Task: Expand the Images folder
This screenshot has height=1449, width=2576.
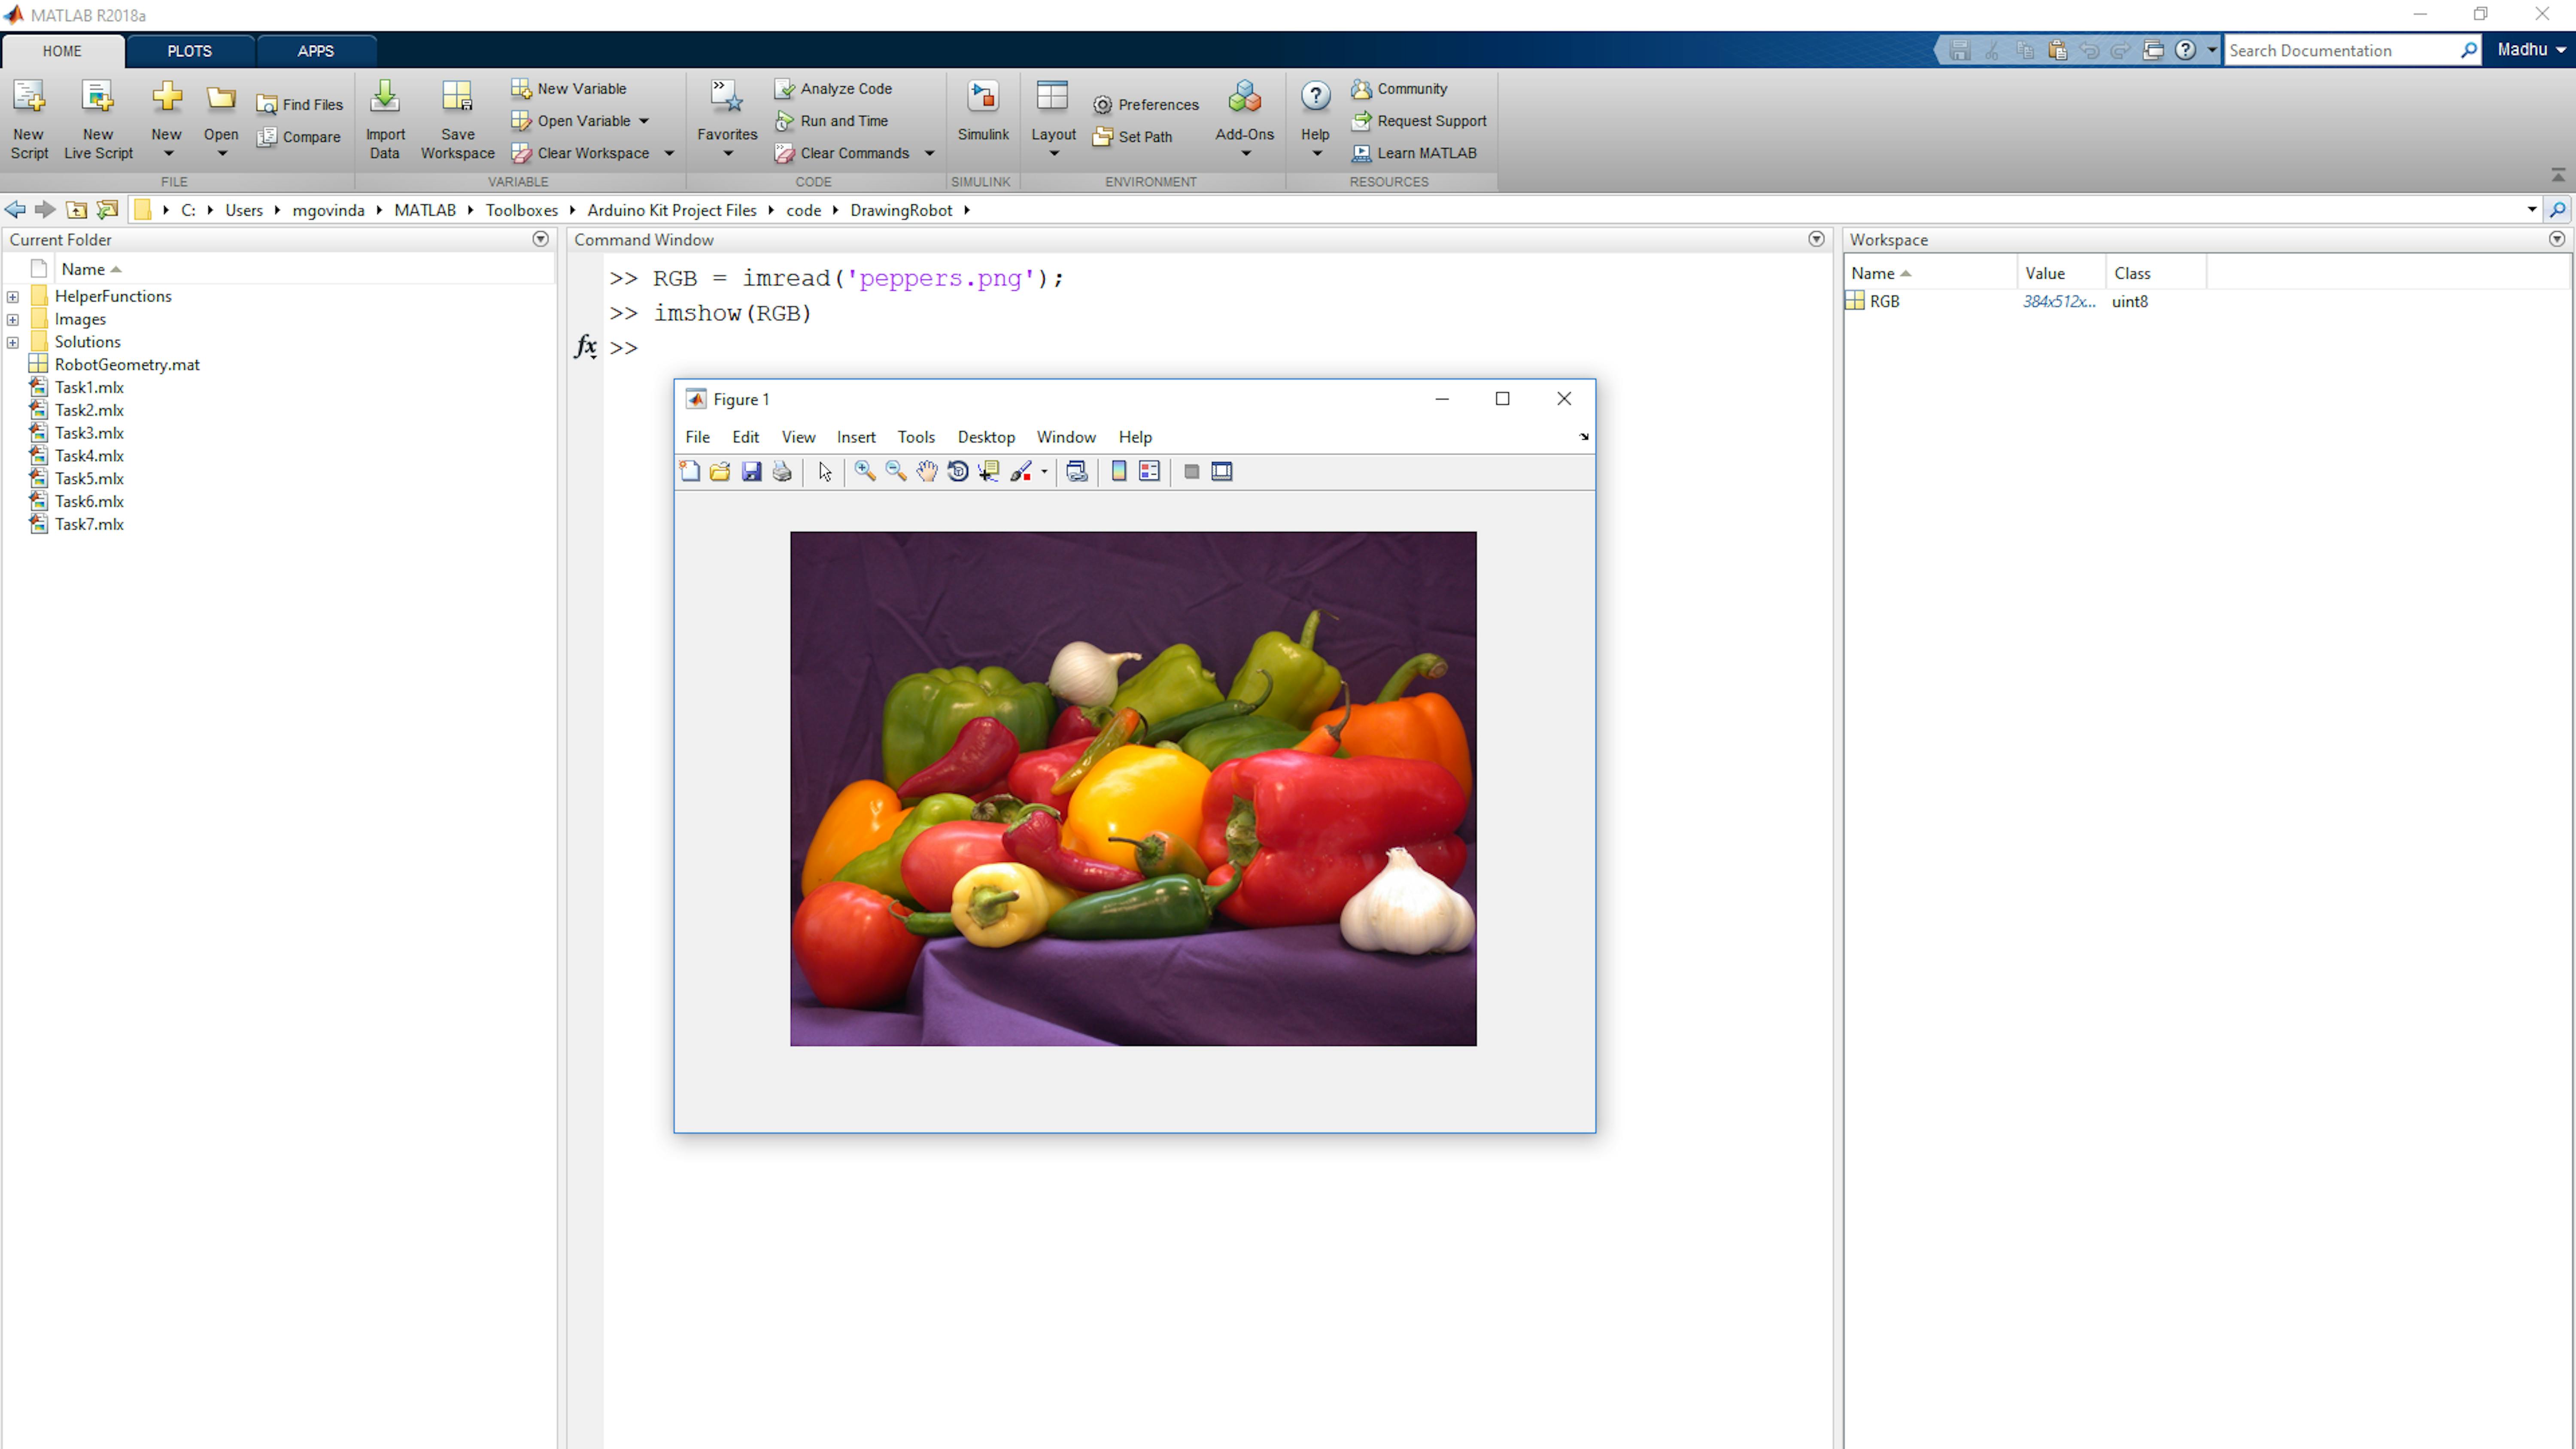Action: pyautogui.click(x=13, y=320)
